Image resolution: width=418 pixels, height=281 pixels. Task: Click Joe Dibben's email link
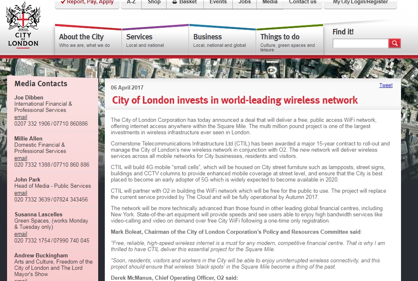[21, 117]
